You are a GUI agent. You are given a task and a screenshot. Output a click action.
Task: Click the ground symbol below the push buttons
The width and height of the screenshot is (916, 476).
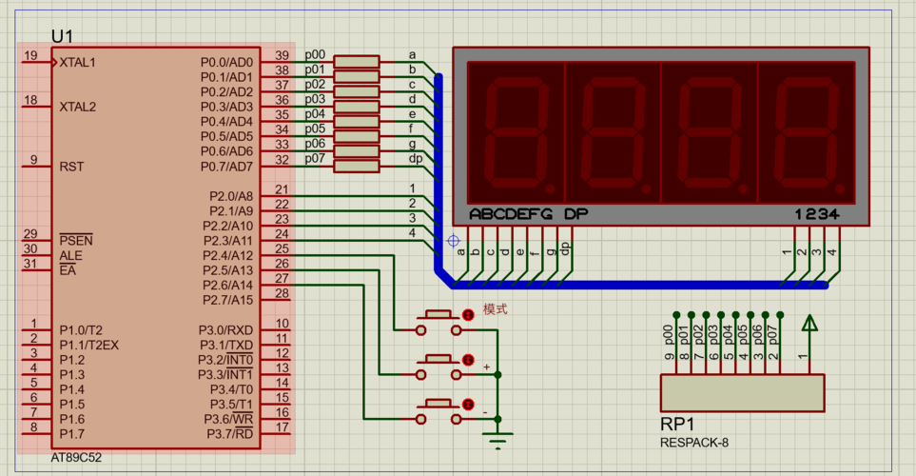(497, 439)
